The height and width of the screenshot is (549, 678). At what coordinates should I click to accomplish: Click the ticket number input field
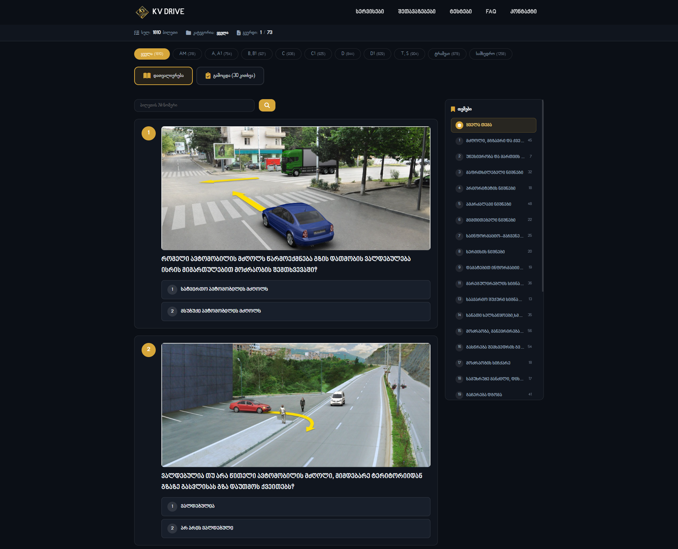[194, 105]
